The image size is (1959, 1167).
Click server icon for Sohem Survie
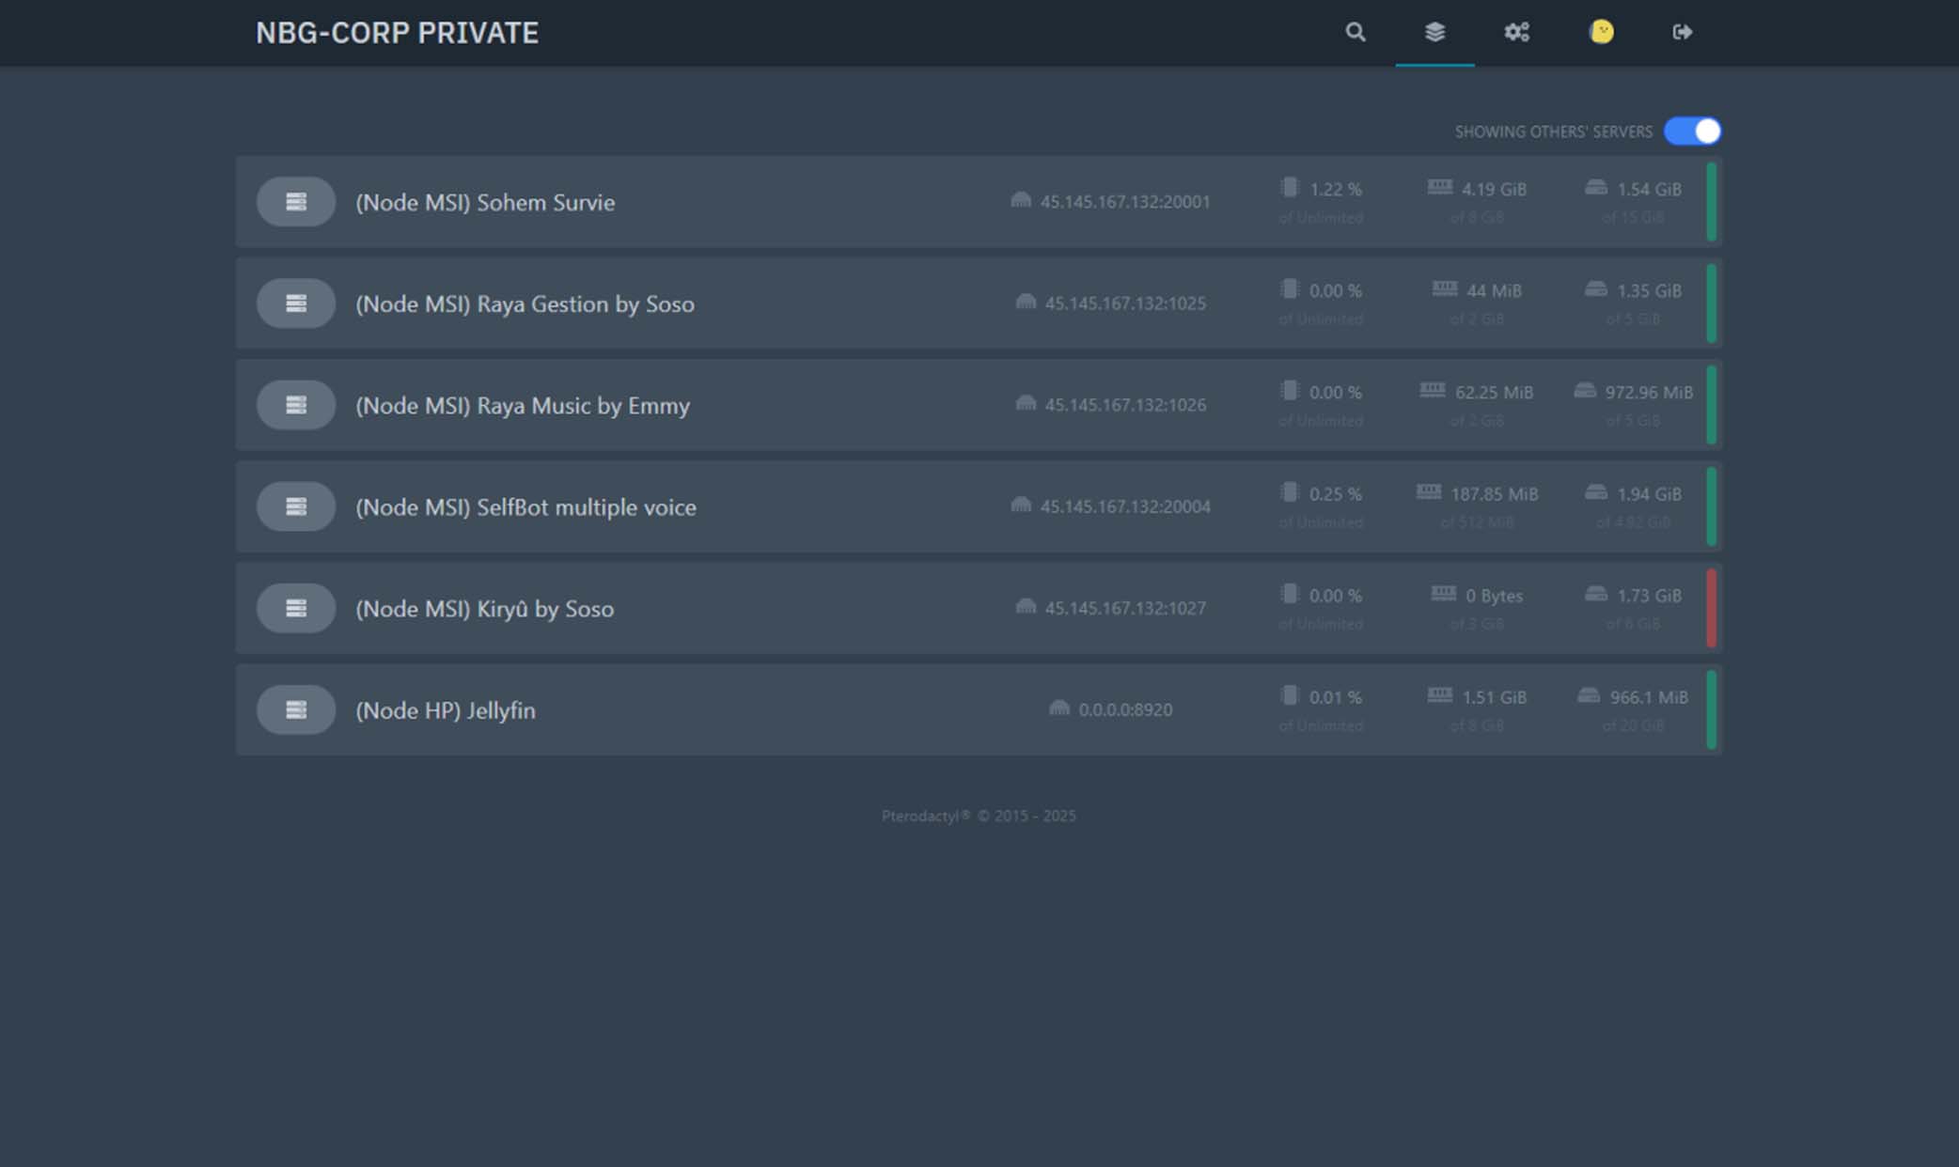[x=296, y=202]
